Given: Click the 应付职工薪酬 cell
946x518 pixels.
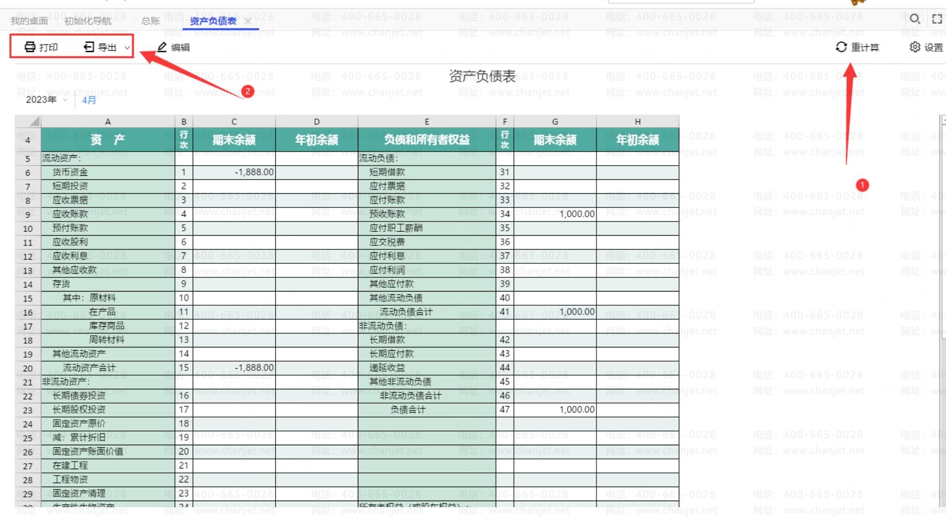Looking at the screenshot, I should [x=427, y=228].
